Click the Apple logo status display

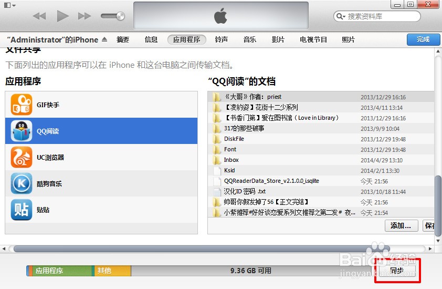coord(220,16)
